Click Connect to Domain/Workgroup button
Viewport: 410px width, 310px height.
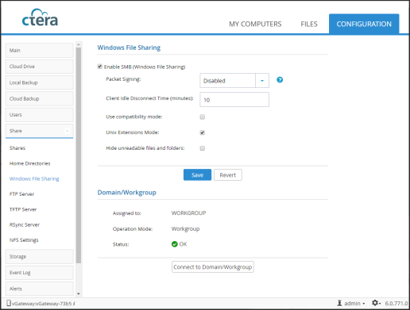click(213, 267)
